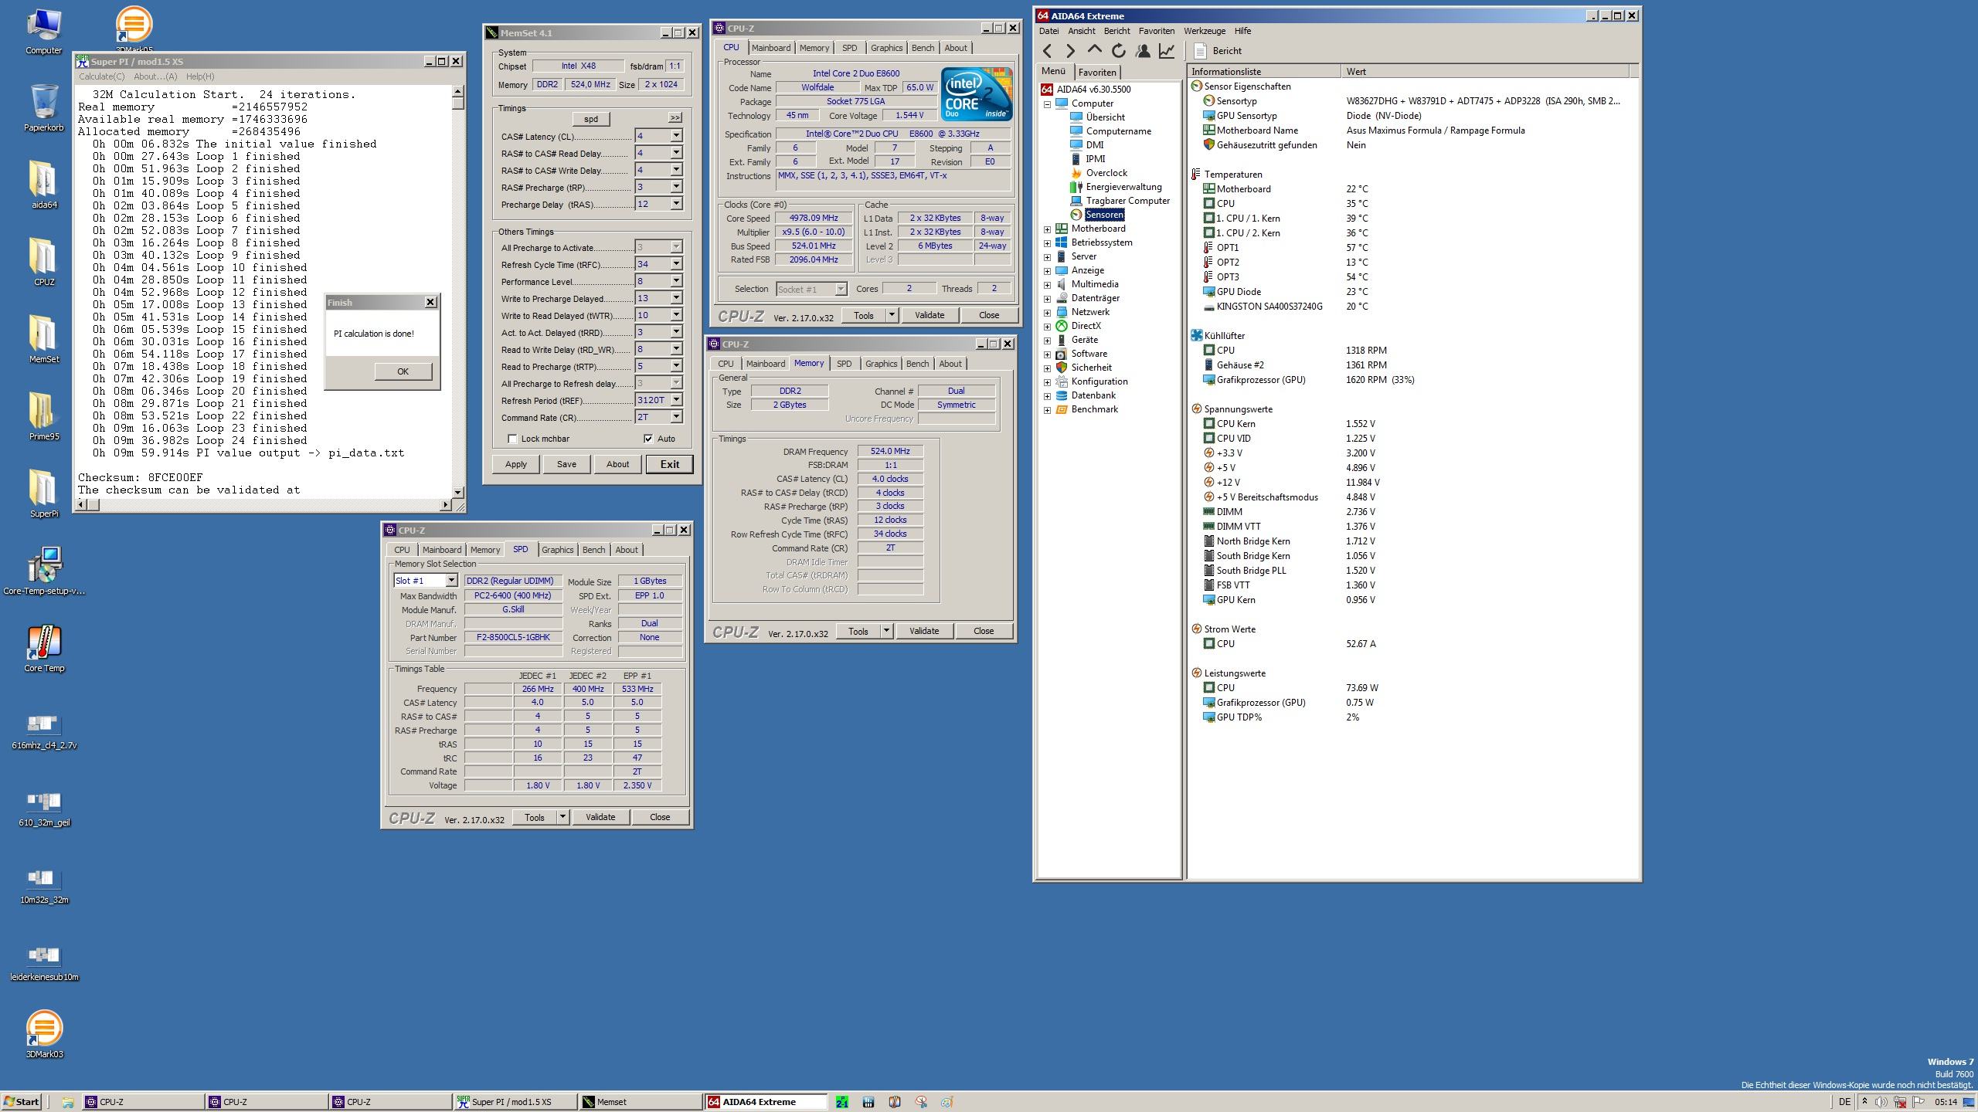
Task: Open the Slot #1 memory slot dropdown
Action: [x=451, y=581]
